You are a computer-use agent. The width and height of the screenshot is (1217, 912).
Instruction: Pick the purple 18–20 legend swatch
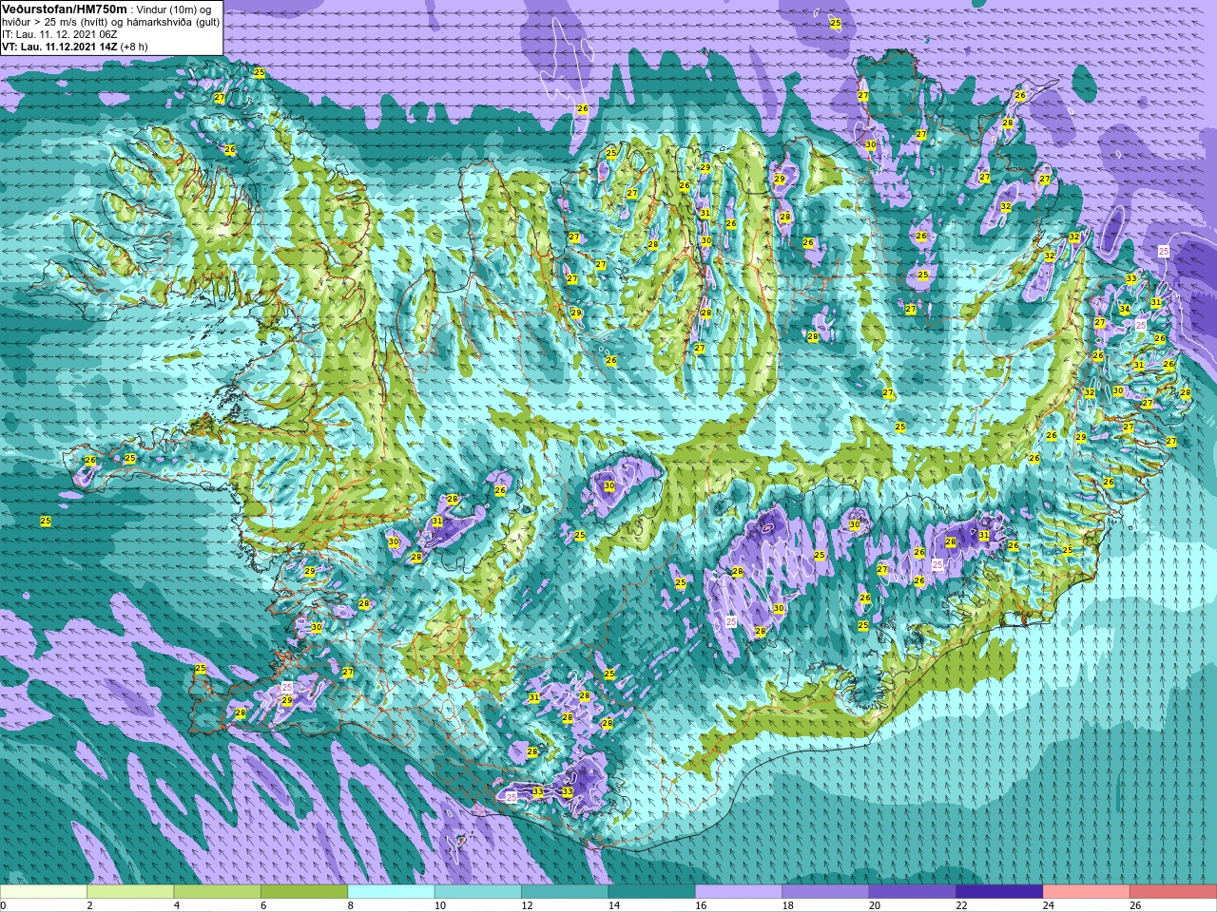tap(825, 892)
